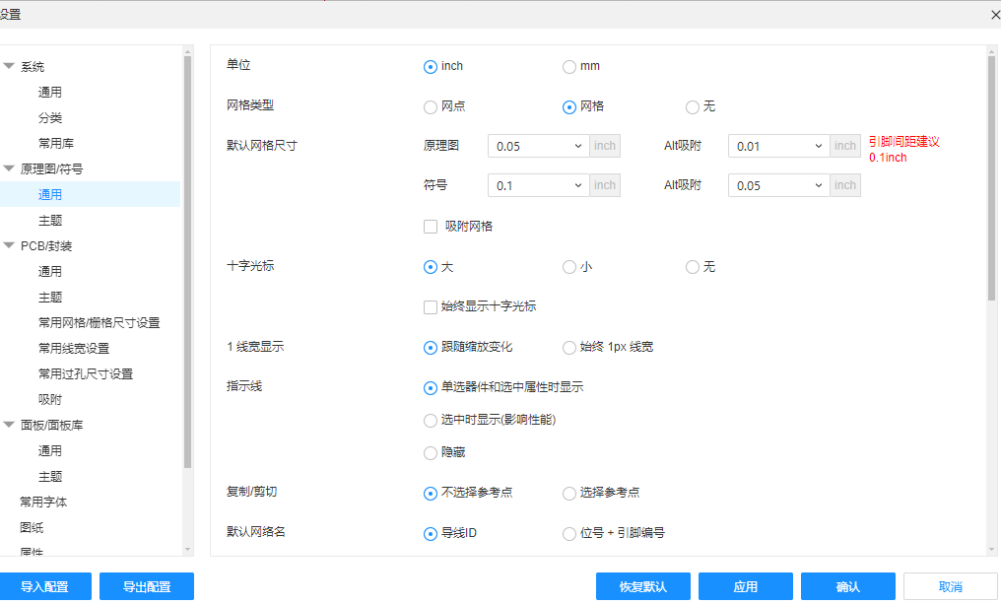Check 始终显示十字光标 option
The height and width of the screenshot is (604, 1001).
pos(431,307)
